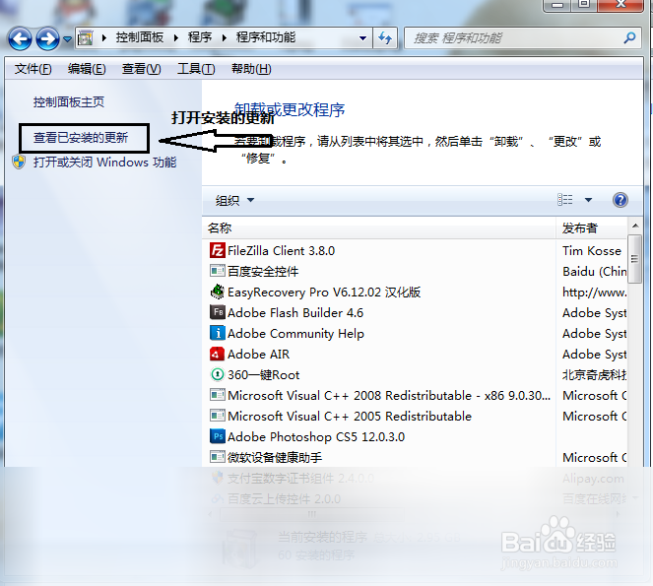Click the EasyRecovery Pro icon
The width and height of the screenshot is (653, 586).
point(218,292)
